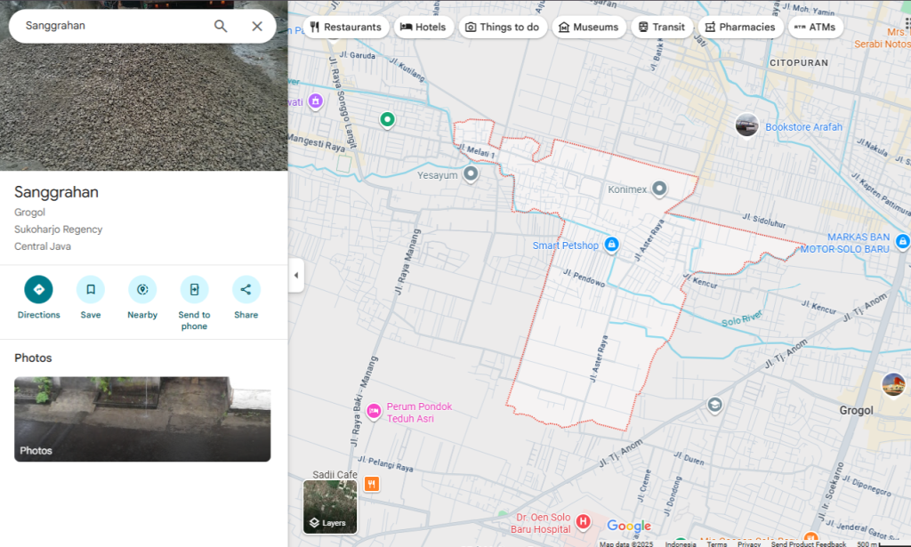Click the Smart Petshop label
Screen dimensions: 911x547
565,245
